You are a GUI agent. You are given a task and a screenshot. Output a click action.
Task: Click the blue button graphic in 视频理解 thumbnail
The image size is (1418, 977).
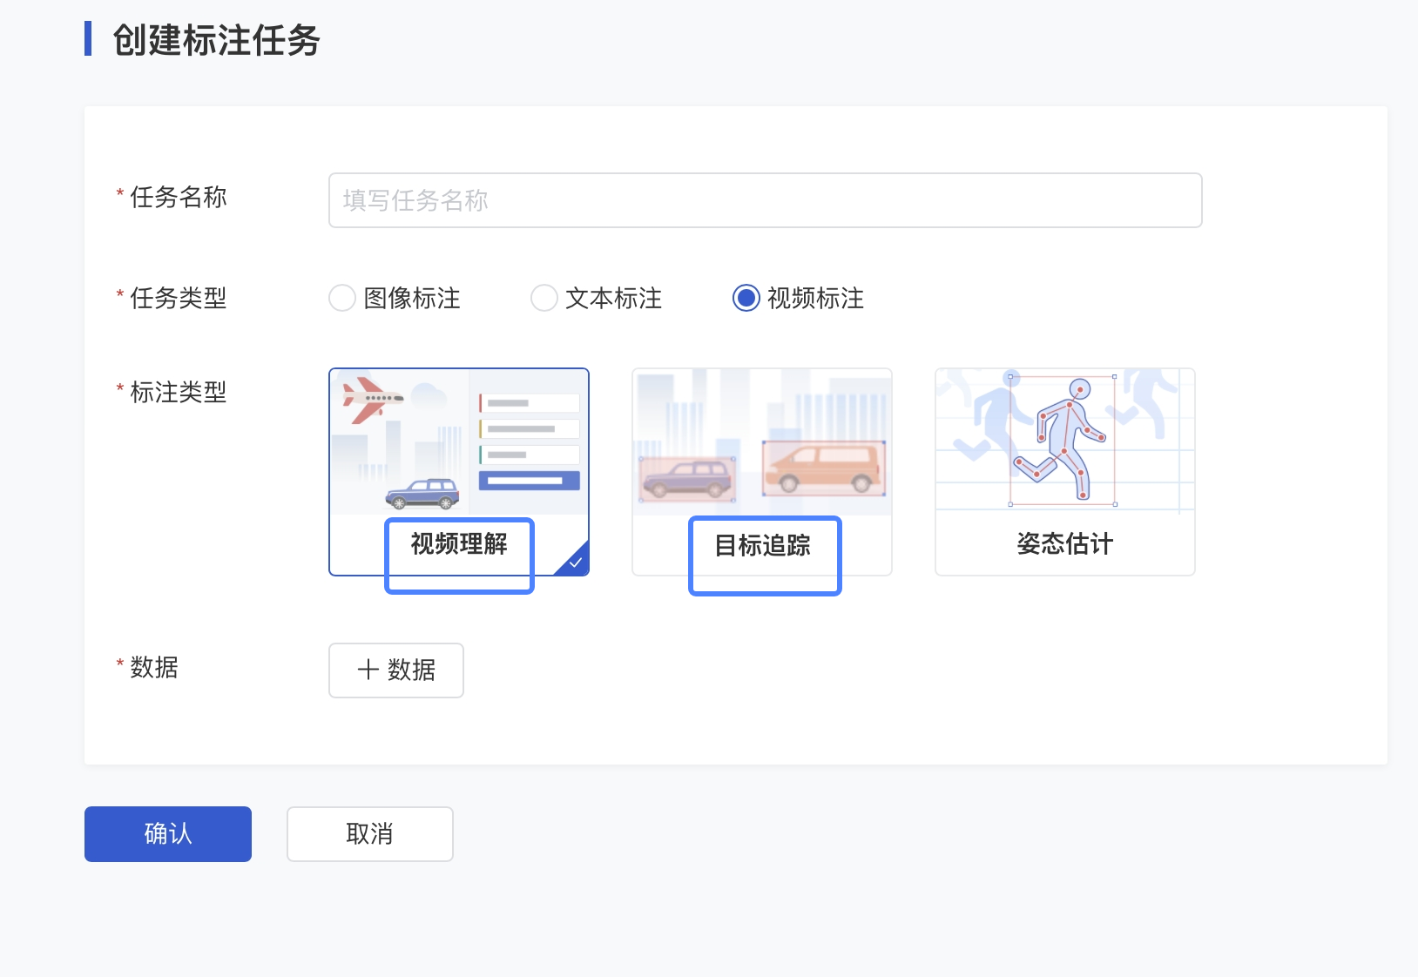tap(529, 481)
